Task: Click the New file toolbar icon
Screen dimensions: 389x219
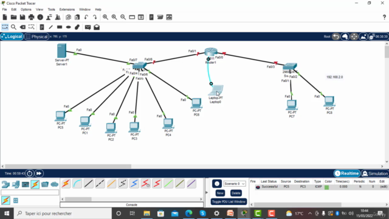Action: (5, 17)
